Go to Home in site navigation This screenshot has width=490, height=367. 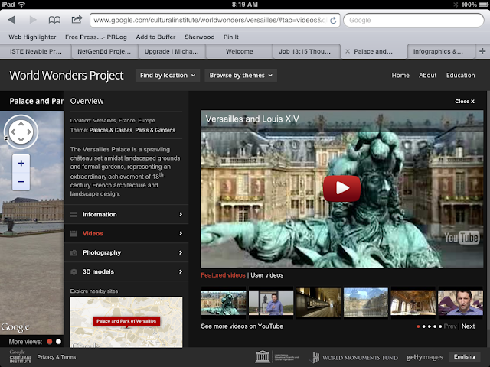tap(400, 75)
